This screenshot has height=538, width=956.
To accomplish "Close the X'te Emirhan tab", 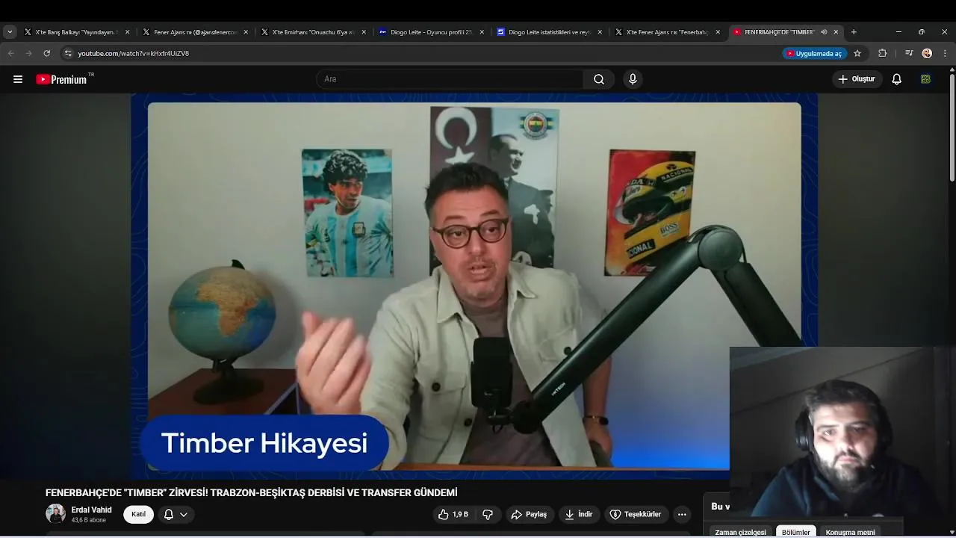I will pos(364,32).
